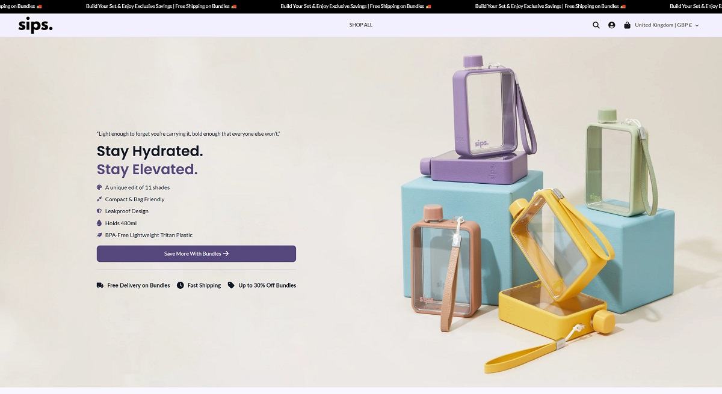Open the SHOP ALL menu item

click(361, 25)
